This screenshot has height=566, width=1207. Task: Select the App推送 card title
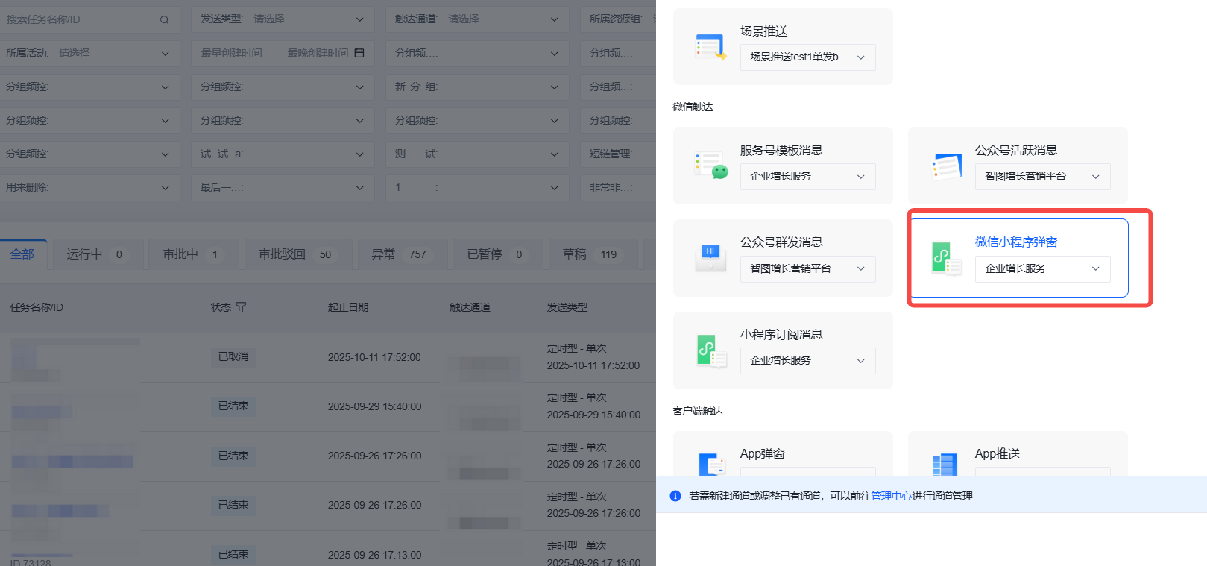point(998,453)
